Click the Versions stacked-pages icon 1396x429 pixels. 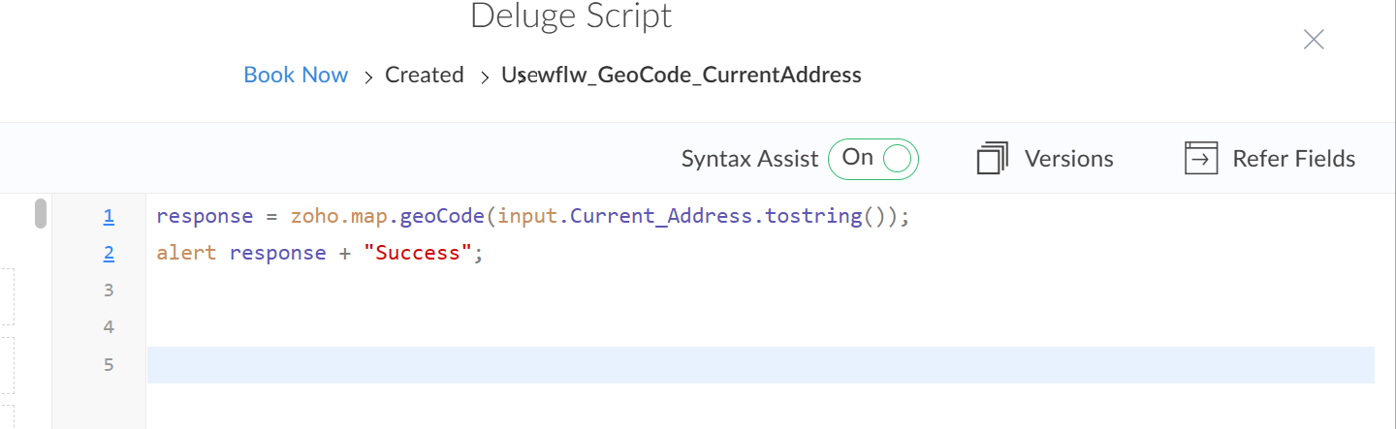point(993,158)
